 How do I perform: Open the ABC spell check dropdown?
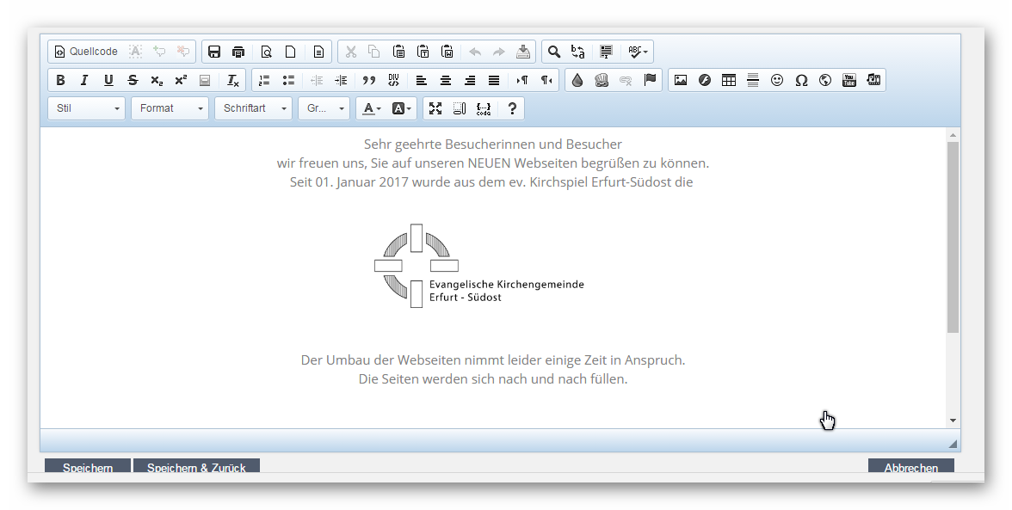pos(638,52)
